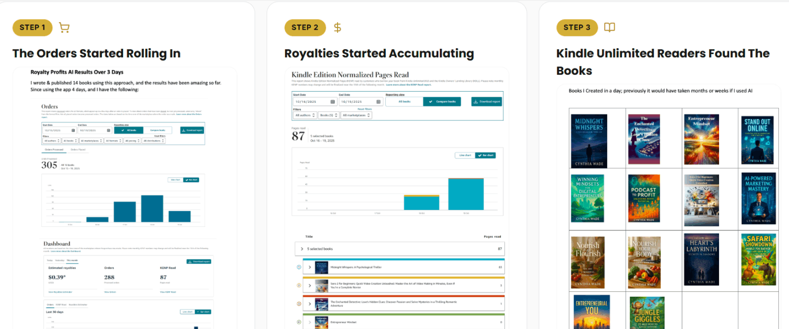Open the Start Date calendar icon in KENP report
The width and height of the screenshot is (789, 329).
333,102
